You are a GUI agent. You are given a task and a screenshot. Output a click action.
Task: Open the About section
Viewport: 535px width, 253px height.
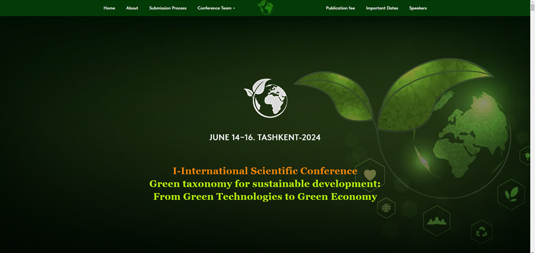click(132, 8)
